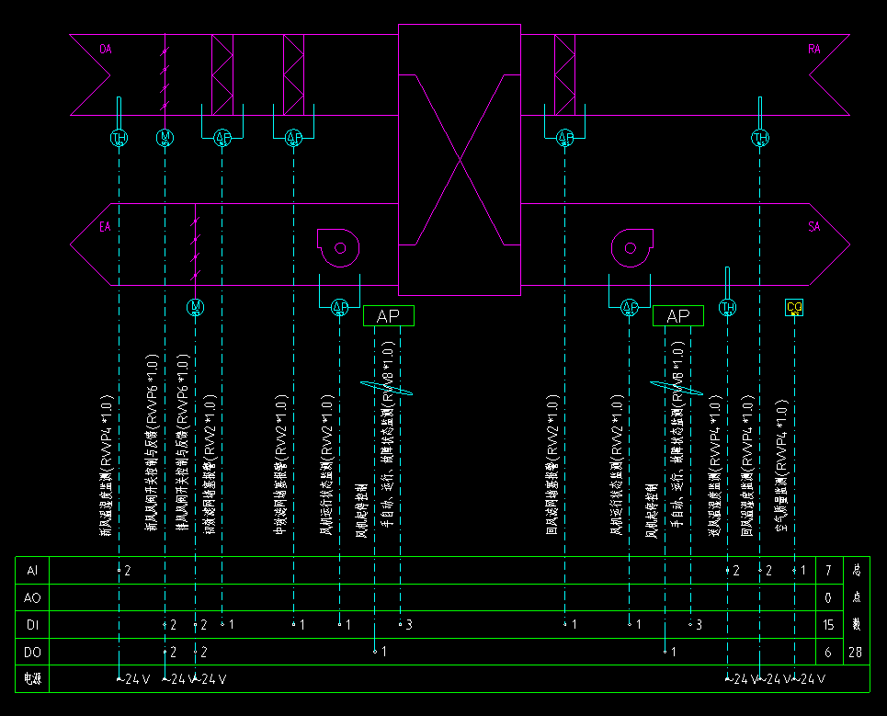887x716 pixels.
Task: Select the EA exhaust air label
Action: [105, 227]
